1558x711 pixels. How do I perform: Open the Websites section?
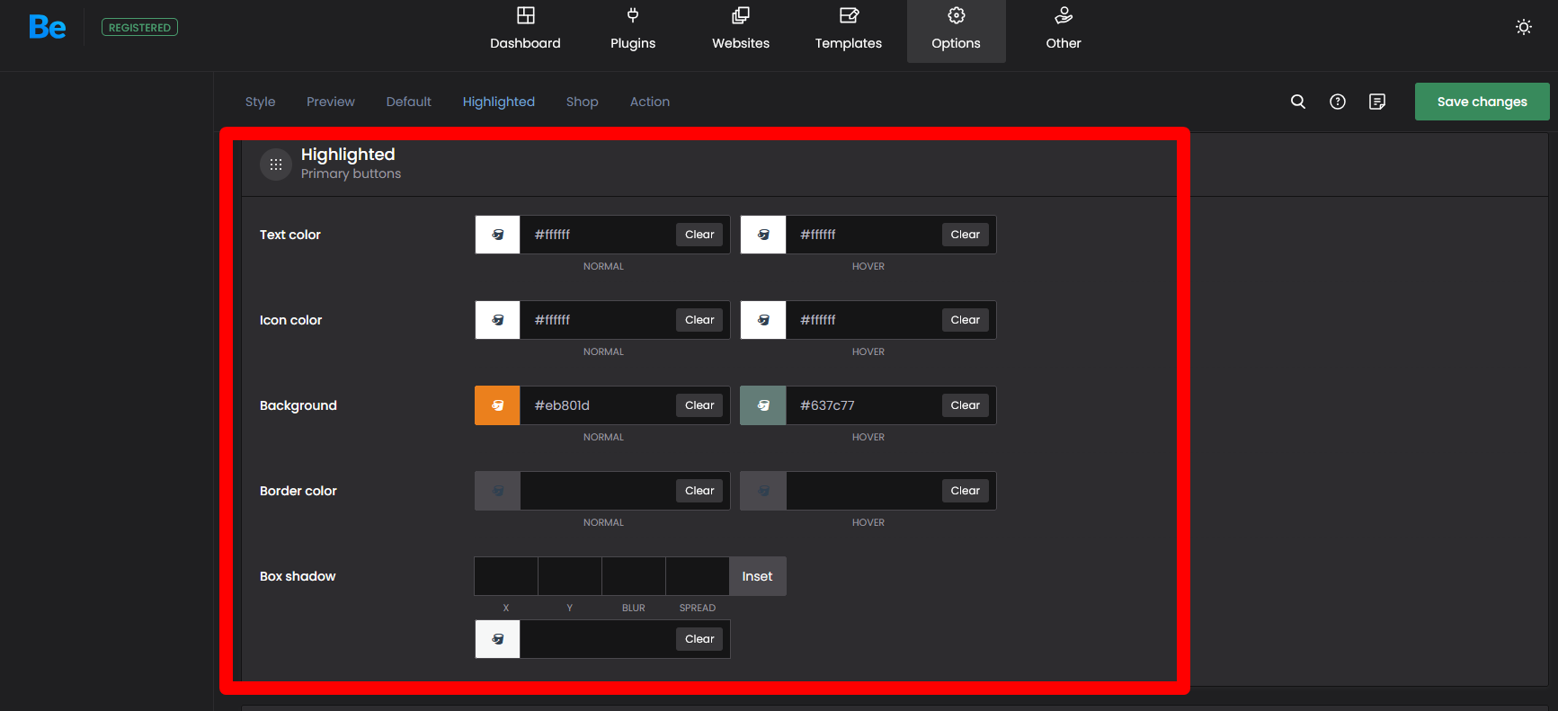(740, 30)
